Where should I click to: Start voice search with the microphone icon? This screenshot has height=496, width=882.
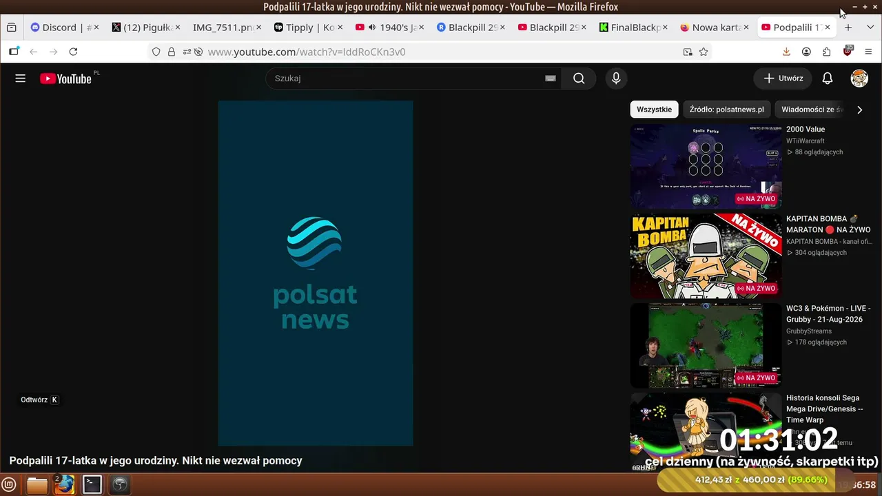pyautogui.click(x=616, y=79)
